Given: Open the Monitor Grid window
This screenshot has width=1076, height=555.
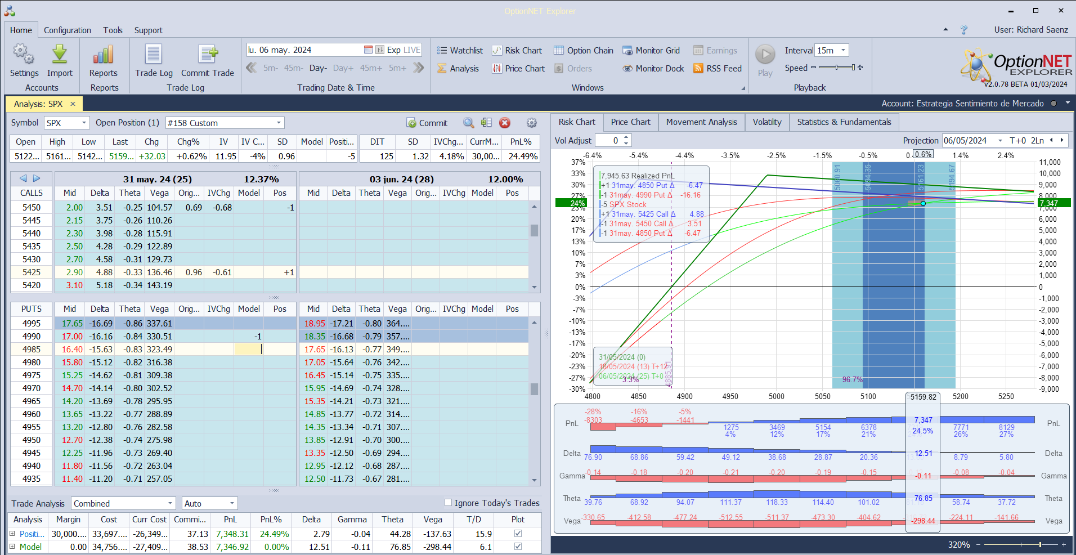Looking at the screenshot, I should pos(651,51).
